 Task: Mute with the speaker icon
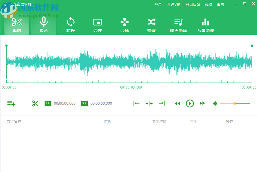[x=215, y=103]
